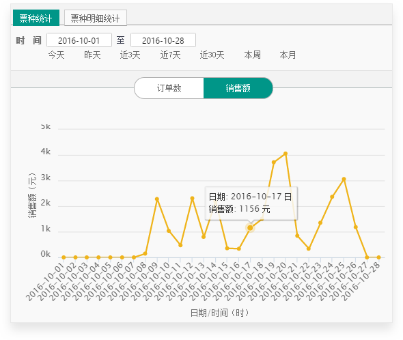Select the 本月 date range
The height and width of the screenshot is (340, 403).
(x=288, y=55)
